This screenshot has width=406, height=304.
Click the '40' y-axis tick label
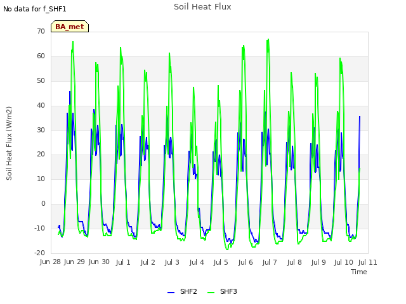coord(41,106)
